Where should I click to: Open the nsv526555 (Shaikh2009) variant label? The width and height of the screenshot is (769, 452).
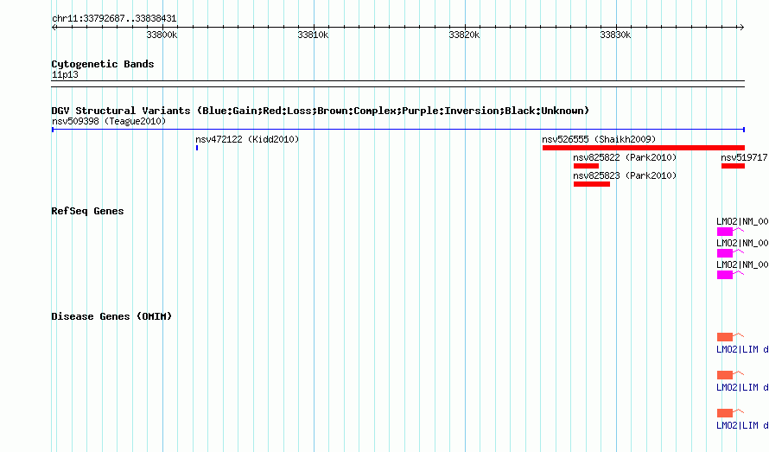pyautogui.click(x=599, y=139)
